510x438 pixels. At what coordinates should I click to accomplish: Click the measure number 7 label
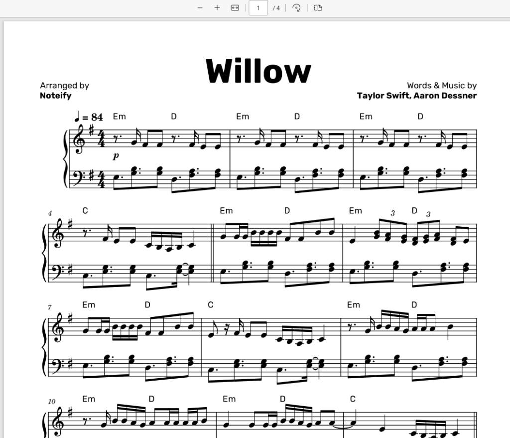click(x=49, y=307)
